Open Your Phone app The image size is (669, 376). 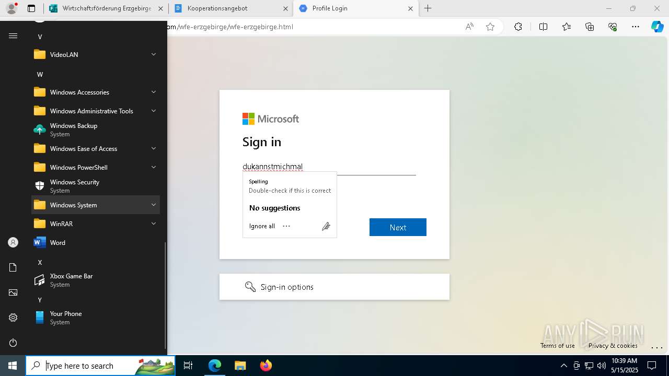pyautogui.click(x=96, y=318)
